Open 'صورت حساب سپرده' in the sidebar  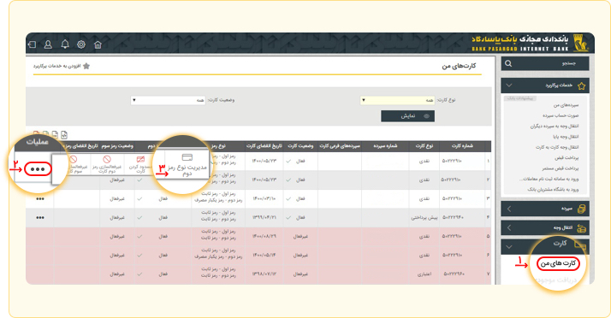561,115
